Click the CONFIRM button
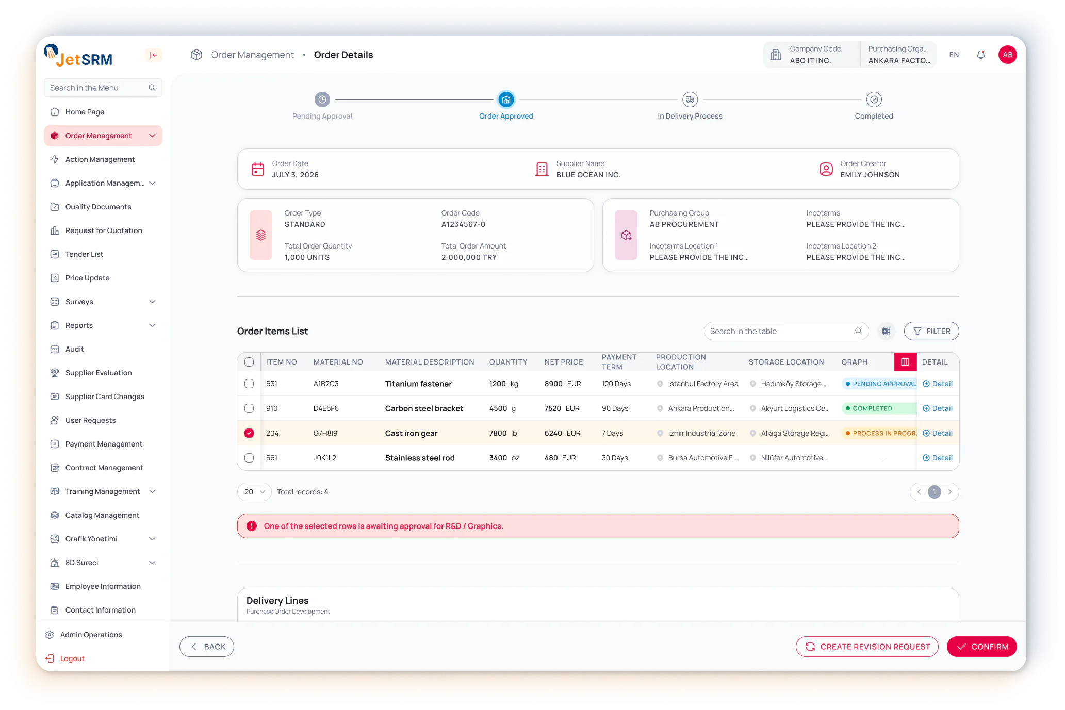The width and height of the screenshot is (1065, 710). point(981,647)
